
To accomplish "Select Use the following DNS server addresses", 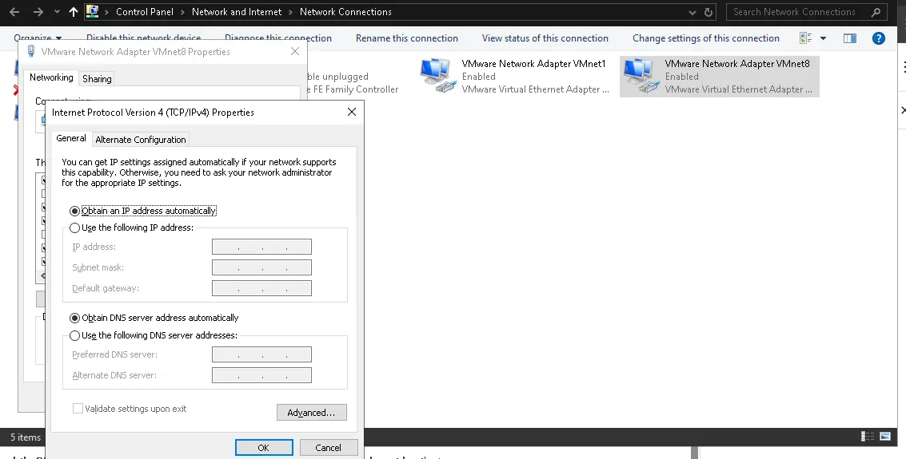I will click(75, 335).
